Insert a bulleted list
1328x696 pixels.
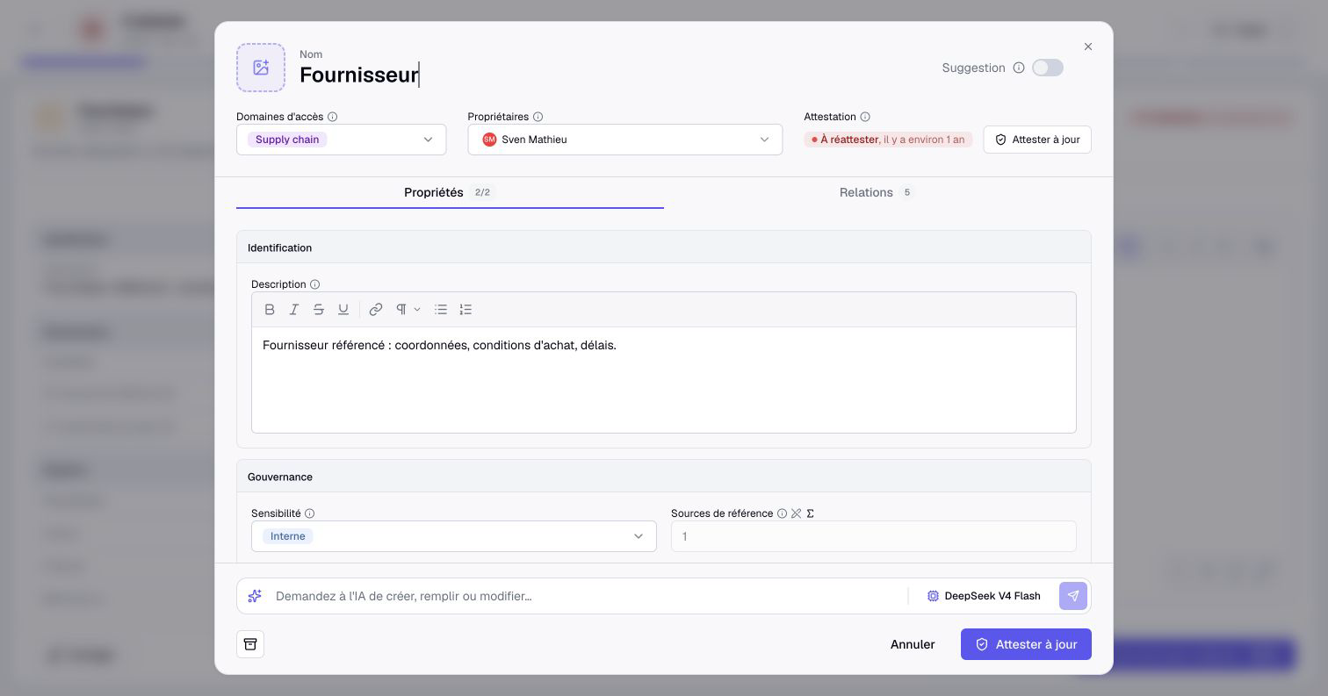coord(441,309)
